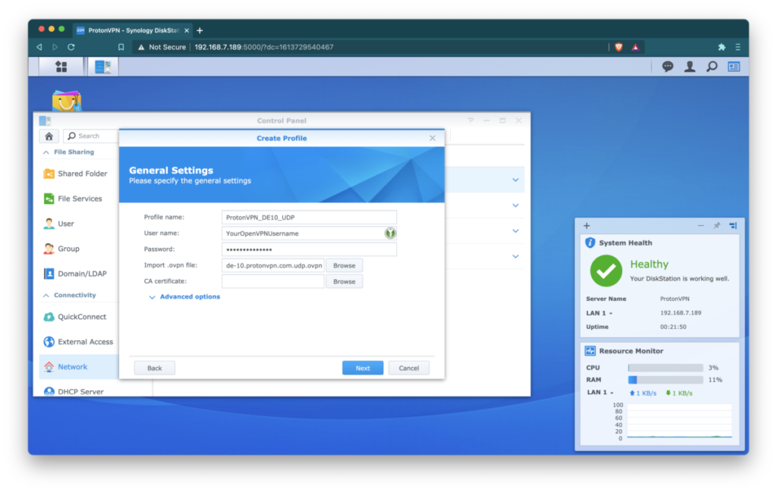Minimize the widget panel
The width and height of the screenshot is (777, 492).
(x=700, y=226)
